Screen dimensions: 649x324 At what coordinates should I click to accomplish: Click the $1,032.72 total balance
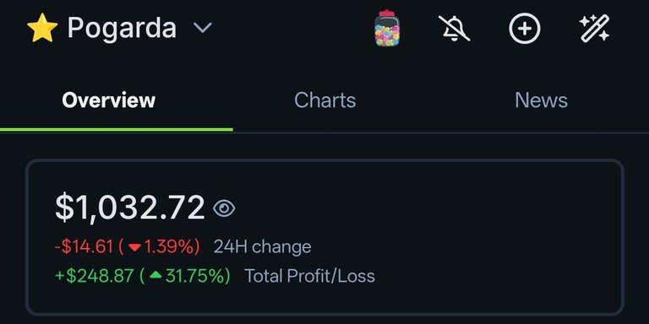point(130,208)
